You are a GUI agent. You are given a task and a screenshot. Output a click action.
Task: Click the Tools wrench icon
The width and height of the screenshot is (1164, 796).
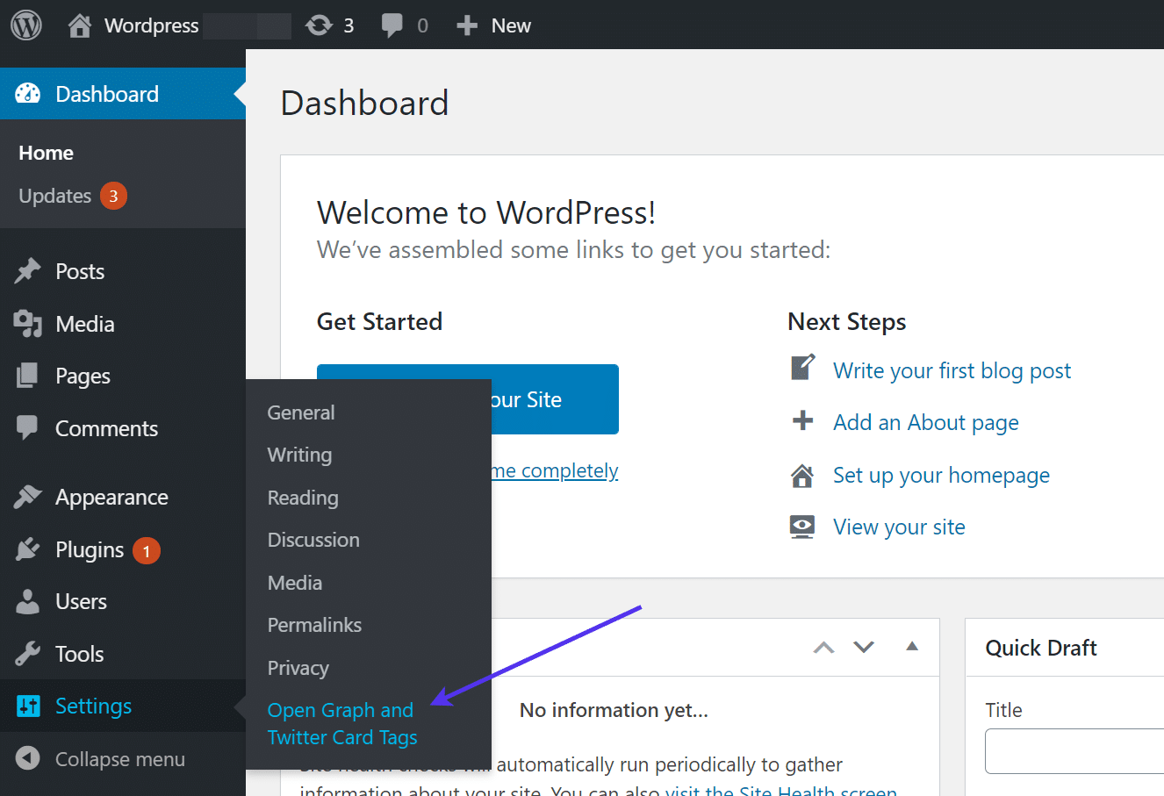click(x=26, y=653)
